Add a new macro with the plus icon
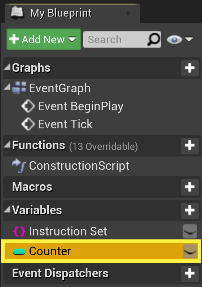The image size is (202, 287). click(190, 187)
